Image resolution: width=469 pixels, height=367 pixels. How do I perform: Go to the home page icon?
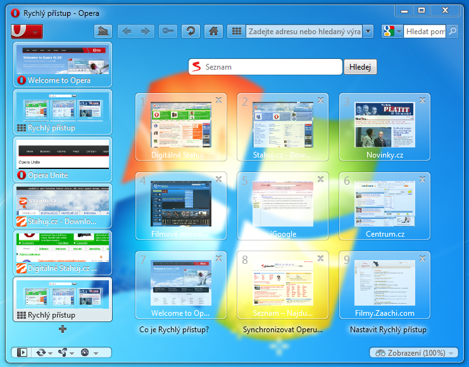[x=213, y=31]
